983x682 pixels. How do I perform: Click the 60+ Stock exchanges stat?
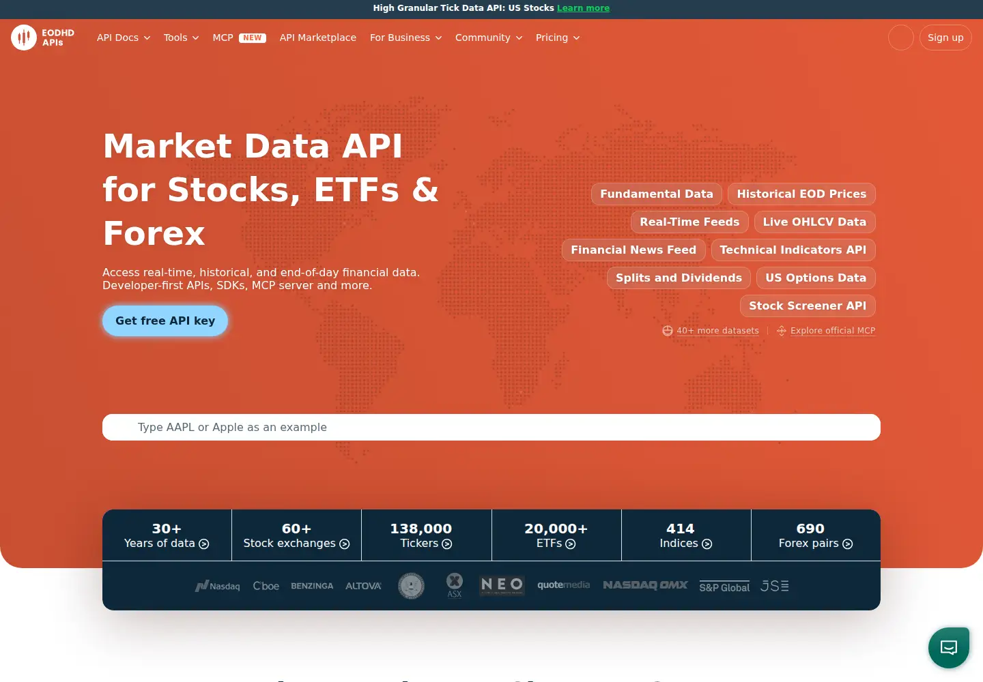(x=296, y=535)
